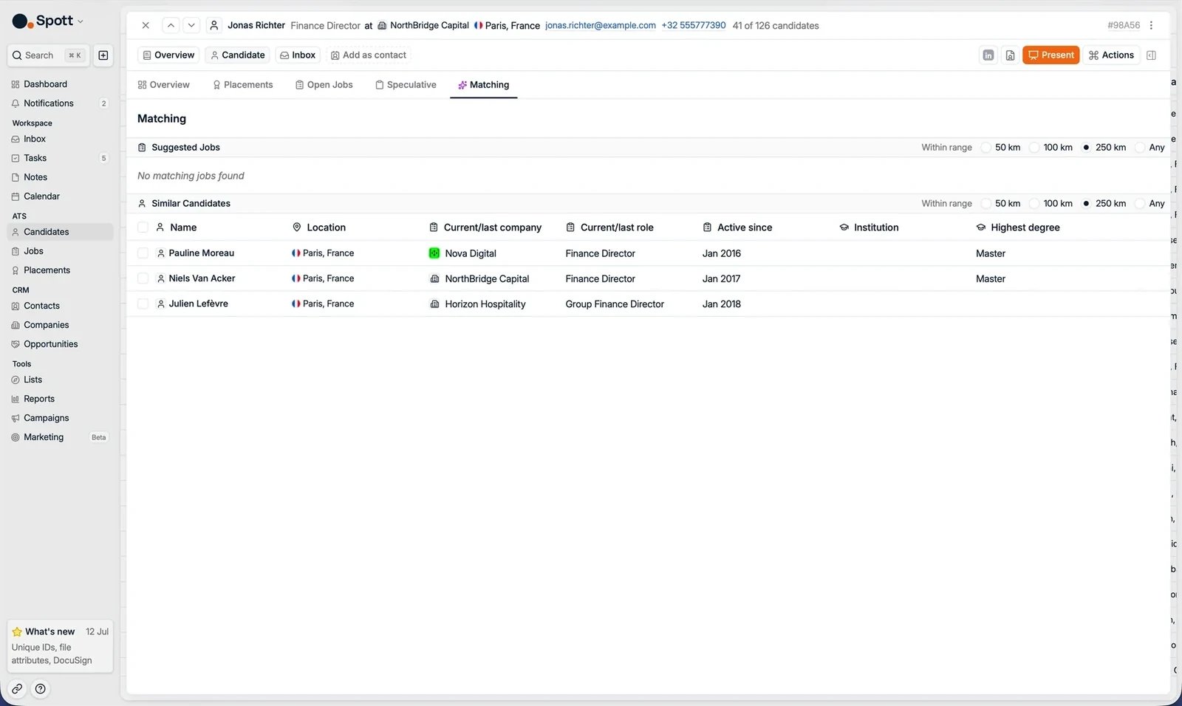Click phone number +32 555777390
This screenshot has height=706, width=1182.
coord(694,25)
